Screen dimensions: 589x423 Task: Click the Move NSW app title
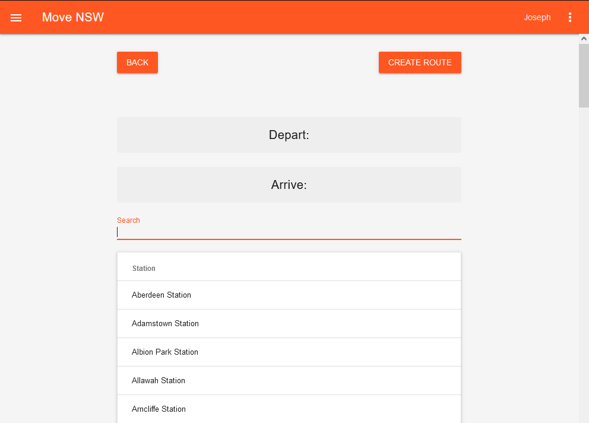click(x=72, y=17)
